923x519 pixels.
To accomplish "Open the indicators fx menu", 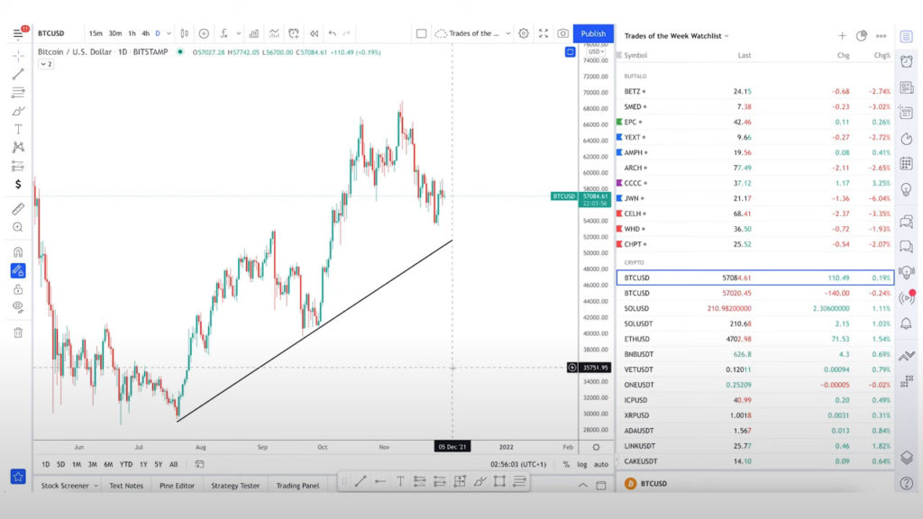I will click(x=224, y=33).
